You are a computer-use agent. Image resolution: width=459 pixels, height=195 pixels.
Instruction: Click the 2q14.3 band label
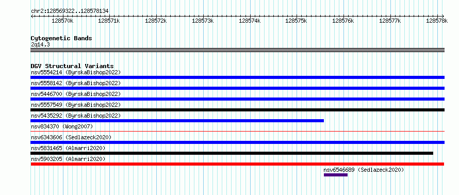pos(40,44)
